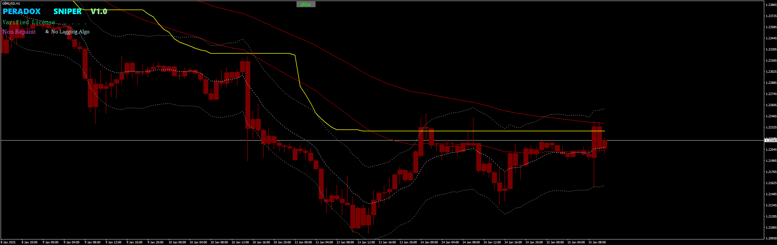Click price level 1.21205 on axis
The image size is (777, 245).
pos(771,216)
